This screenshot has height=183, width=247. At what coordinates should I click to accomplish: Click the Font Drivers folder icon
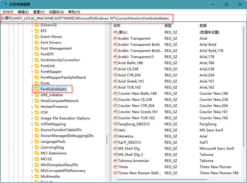pos(36,43)
